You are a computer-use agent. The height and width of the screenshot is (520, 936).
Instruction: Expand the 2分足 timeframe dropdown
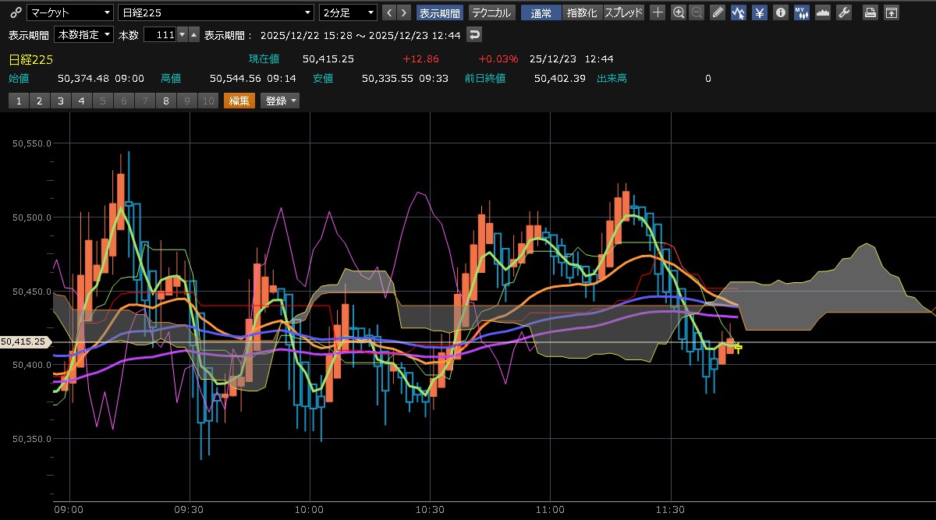click(x=348, y=12)
